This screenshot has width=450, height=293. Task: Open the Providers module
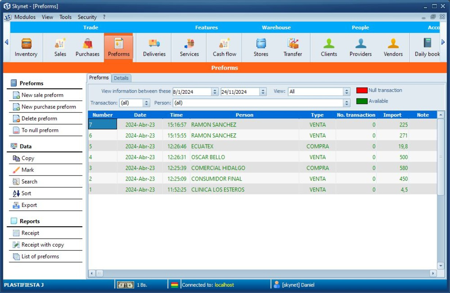(x=360, y=48)
